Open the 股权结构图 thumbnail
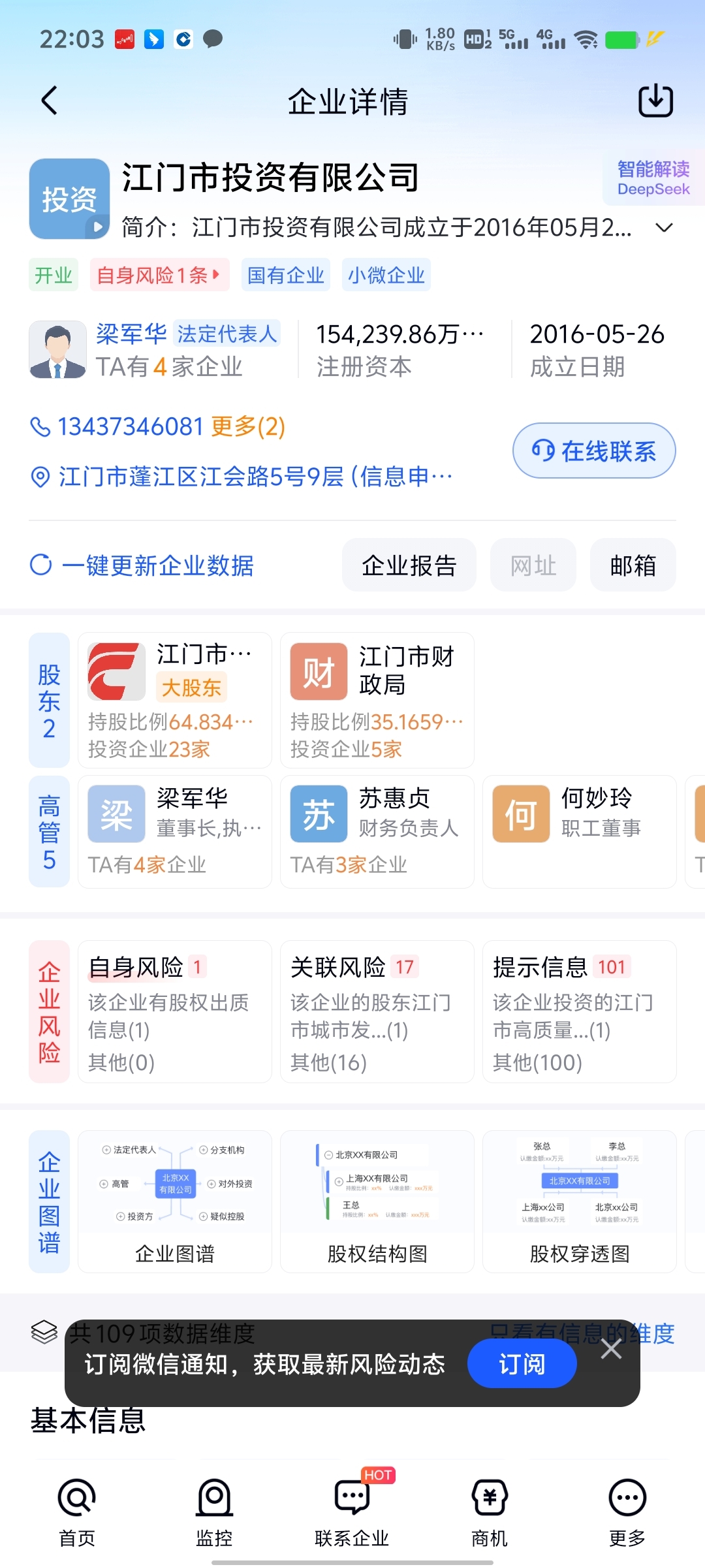Viewport: 705px width, 1567px height. pos(377,1201)
